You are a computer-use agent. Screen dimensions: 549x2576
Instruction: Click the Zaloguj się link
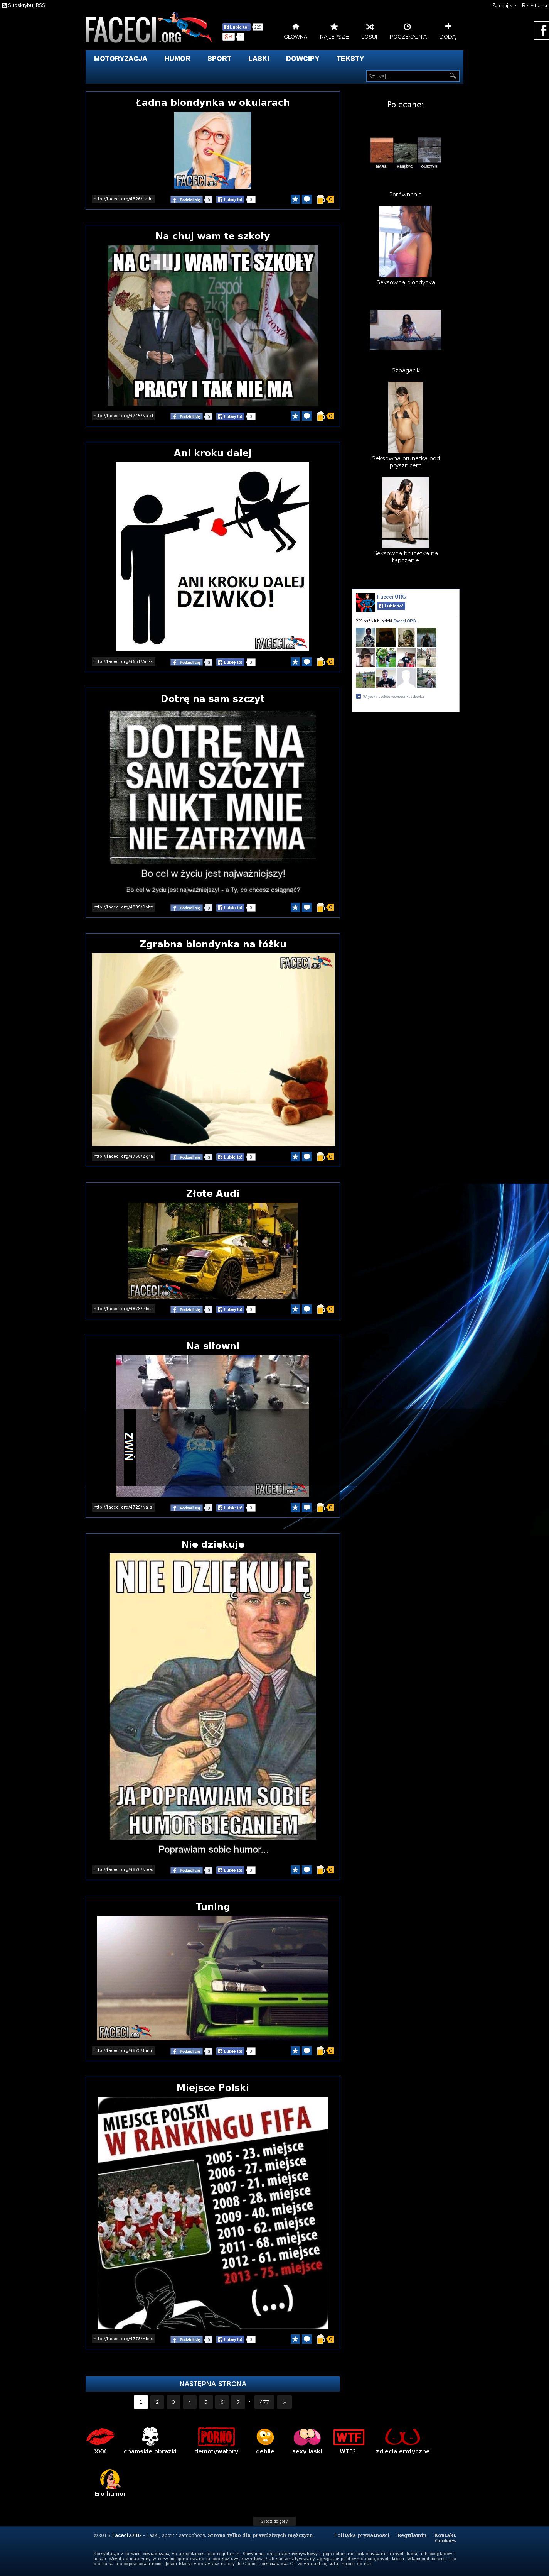504,5
